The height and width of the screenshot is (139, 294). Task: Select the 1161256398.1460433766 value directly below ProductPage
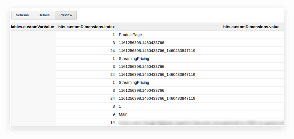(x=141, y=43)
